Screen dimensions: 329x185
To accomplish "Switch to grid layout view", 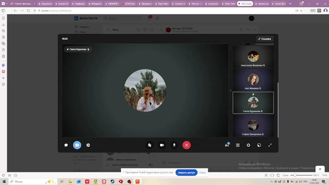I will coord(238,145).
